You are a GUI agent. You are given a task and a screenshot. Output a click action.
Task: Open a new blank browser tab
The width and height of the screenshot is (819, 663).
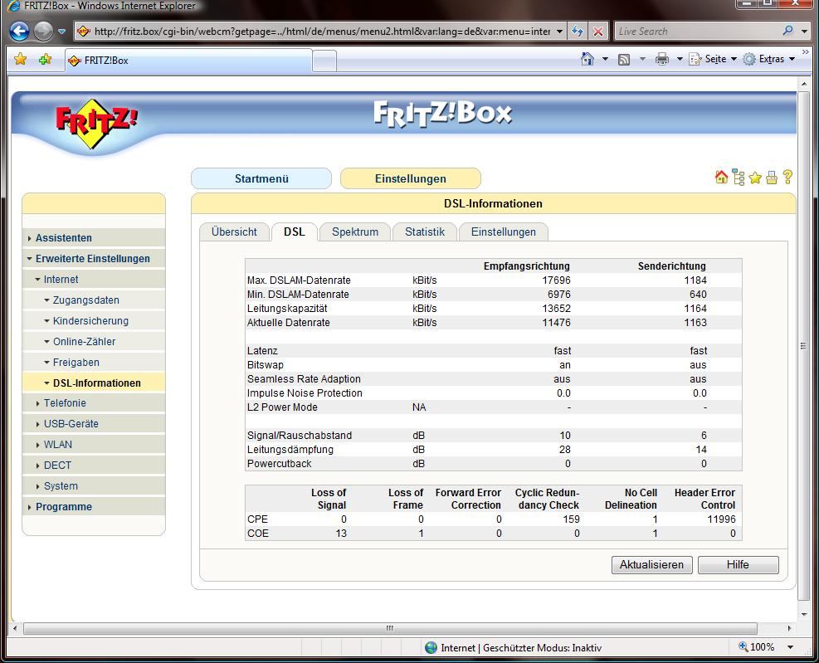[x=324, y=61]
